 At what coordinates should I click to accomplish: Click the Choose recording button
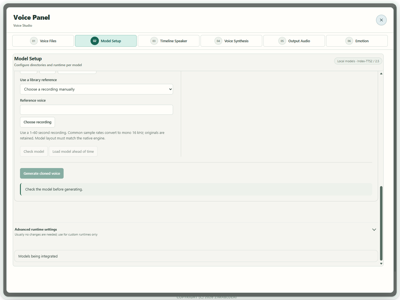37,122
